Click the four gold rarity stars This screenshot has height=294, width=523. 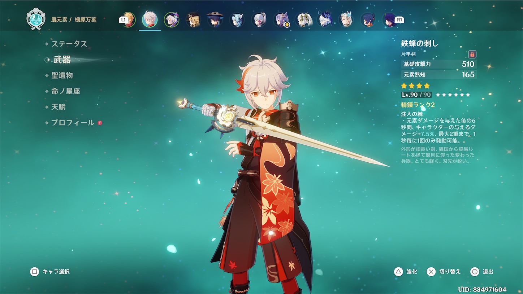[415, 86]
